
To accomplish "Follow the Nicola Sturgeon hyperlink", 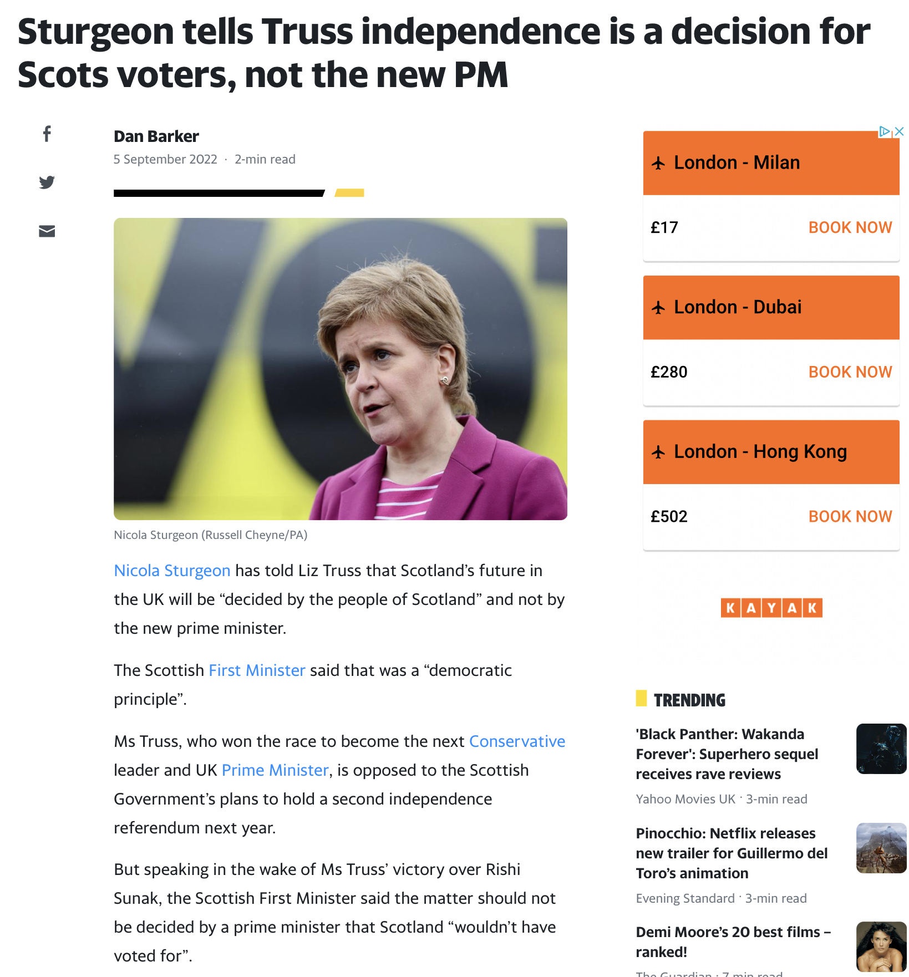I will click(x=172, y=571).
